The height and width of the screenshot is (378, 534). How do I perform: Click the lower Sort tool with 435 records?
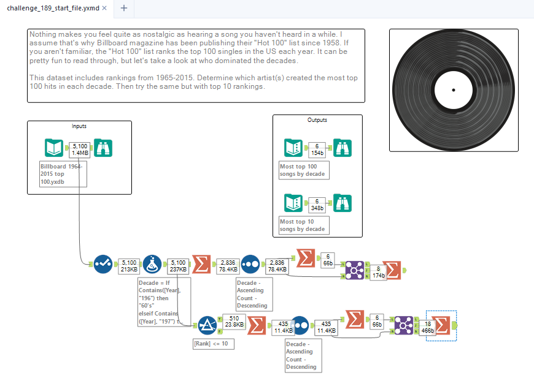tap(300, 325)
